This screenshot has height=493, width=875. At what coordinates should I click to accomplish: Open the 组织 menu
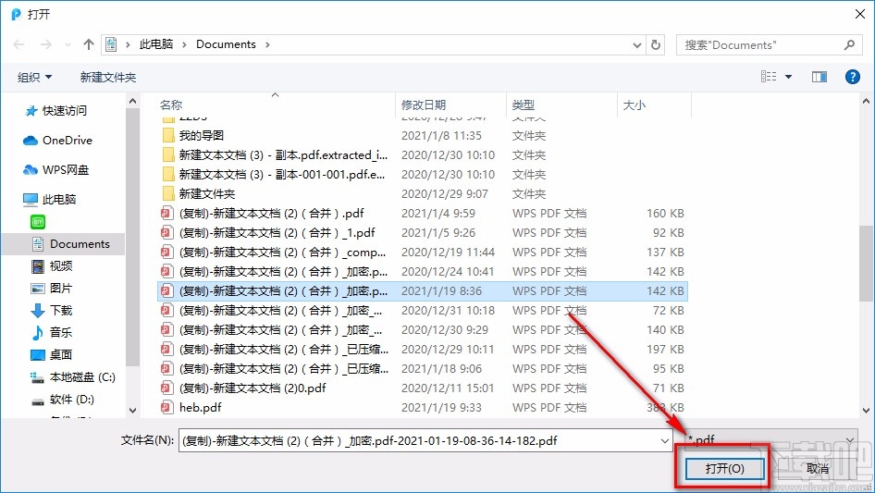(34, 77)
